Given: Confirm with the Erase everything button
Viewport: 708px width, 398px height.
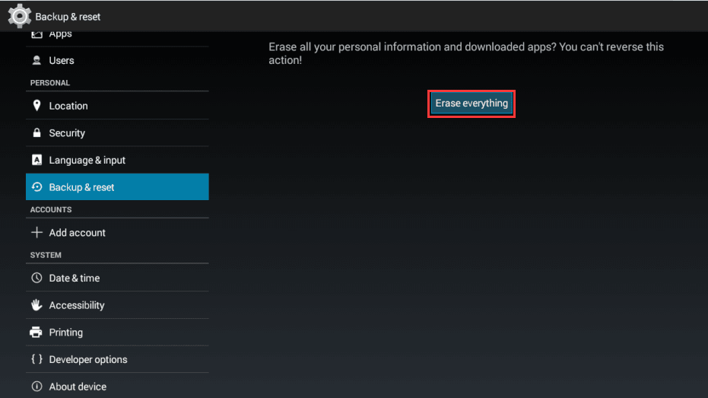Looking at the screenshot, I should [x=471, y=103].
